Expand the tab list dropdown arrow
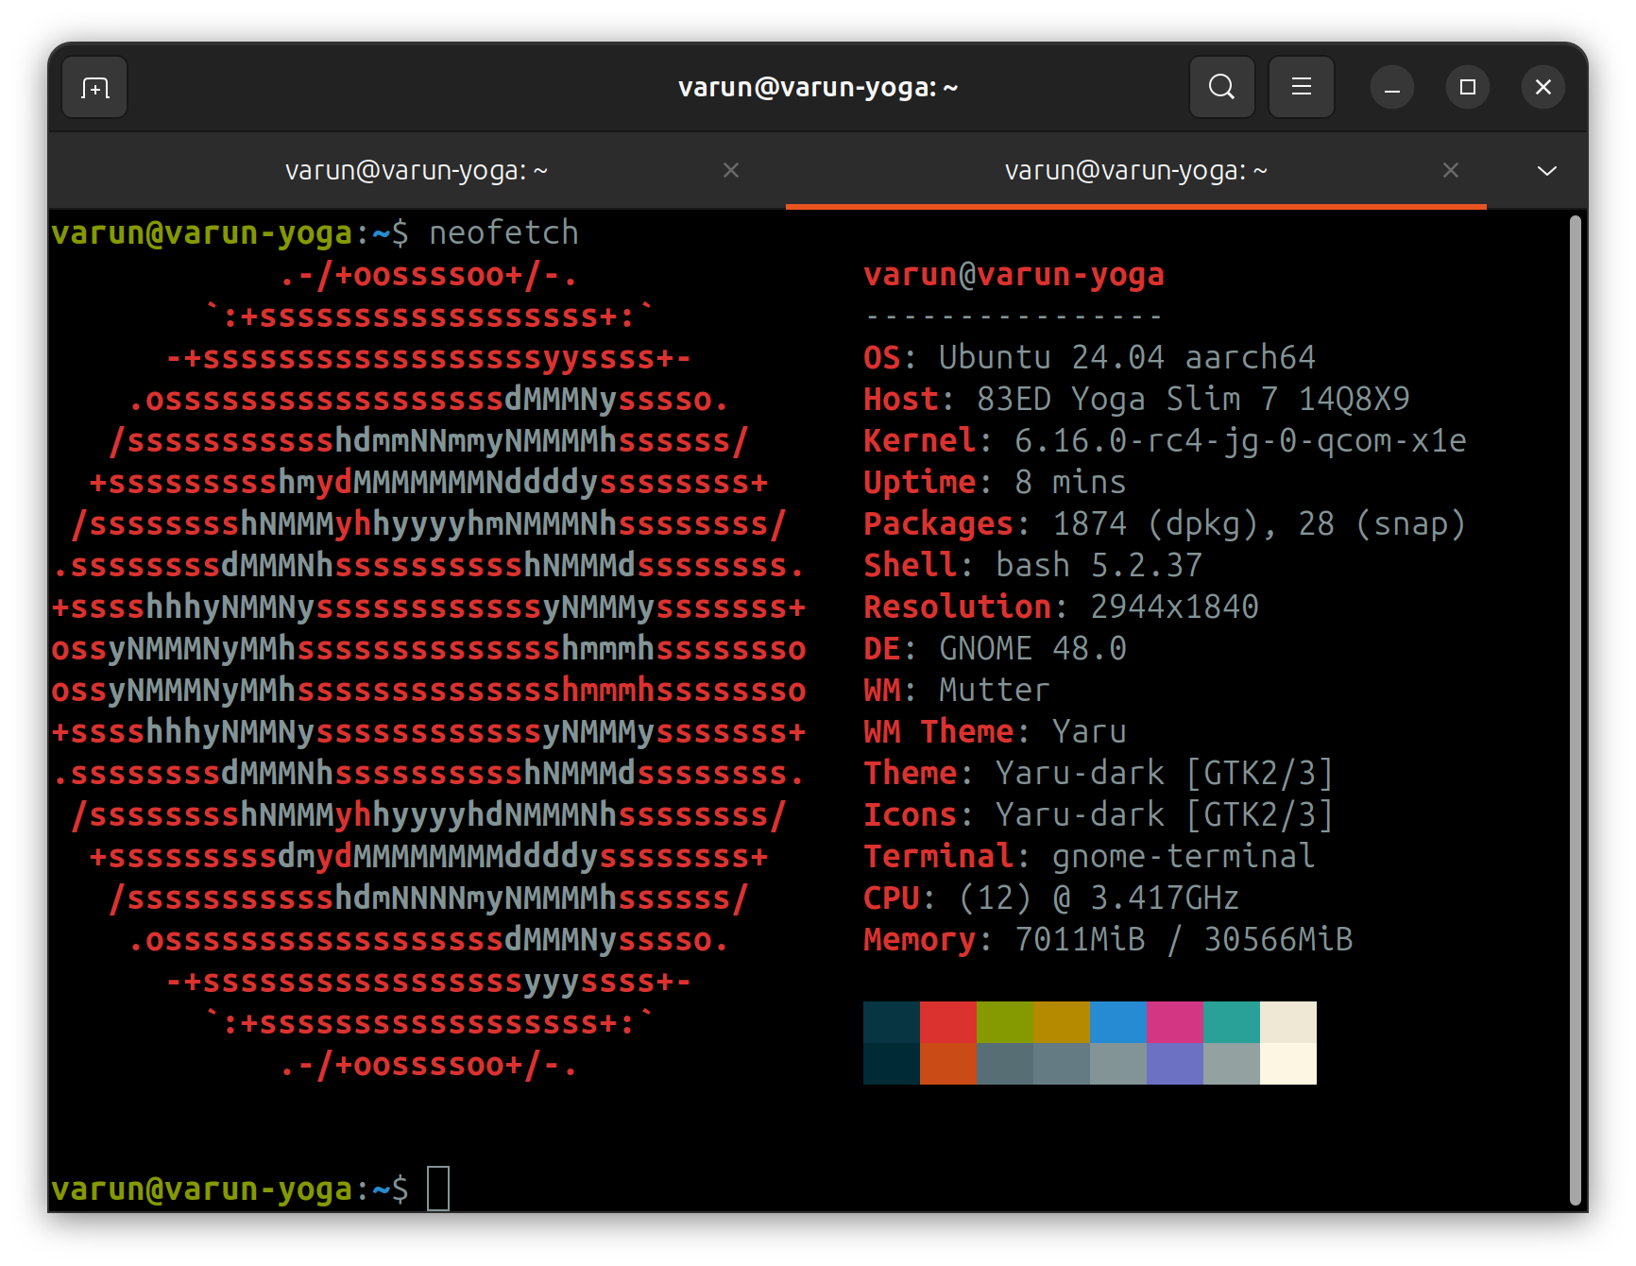The image size is (1636, 1266). pos(1546,171)
